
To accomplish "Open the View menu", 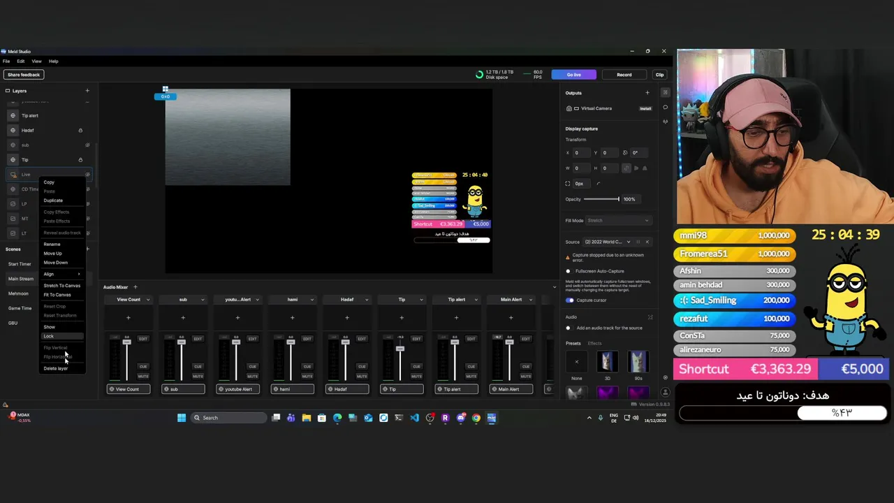I will (36, 61).
